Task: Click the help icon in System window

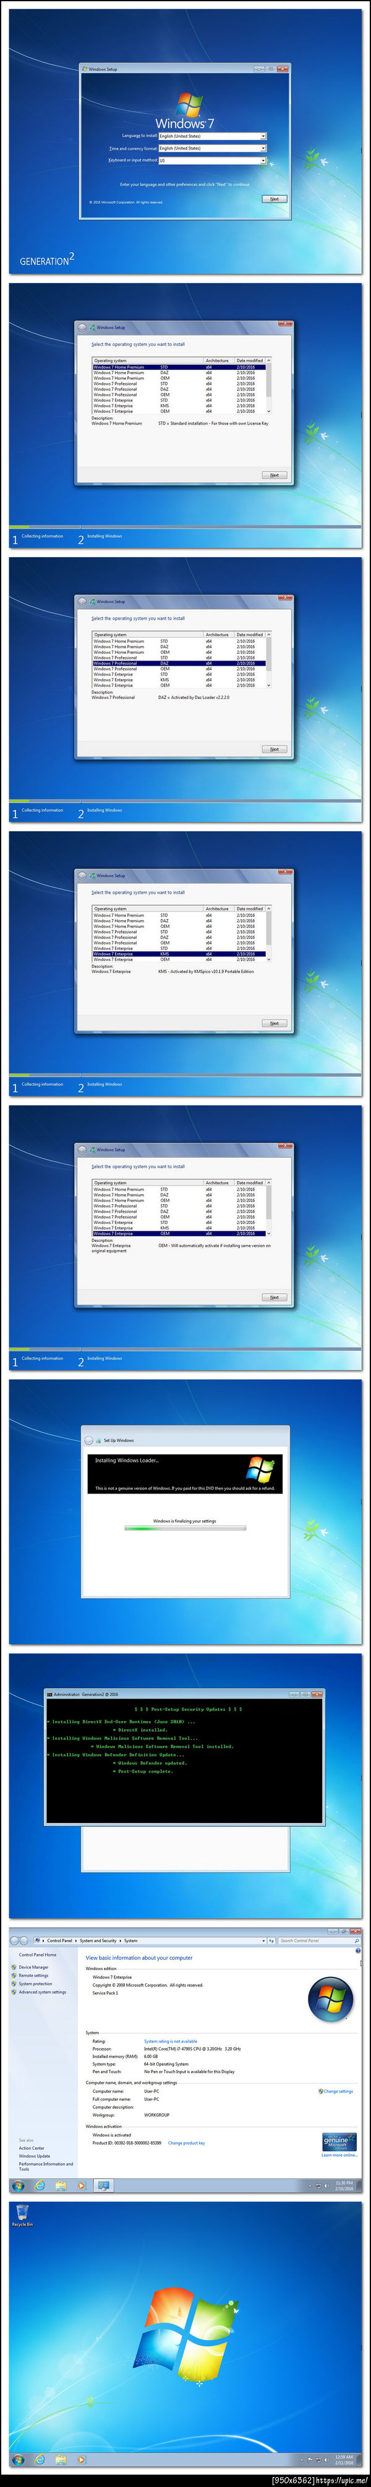Action: [x=357, y=1951]
